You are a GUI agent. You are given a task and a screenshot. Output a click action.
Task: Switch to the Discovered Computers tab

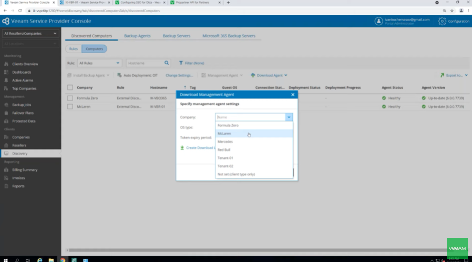pyautogui.click(x=91, y=36)
